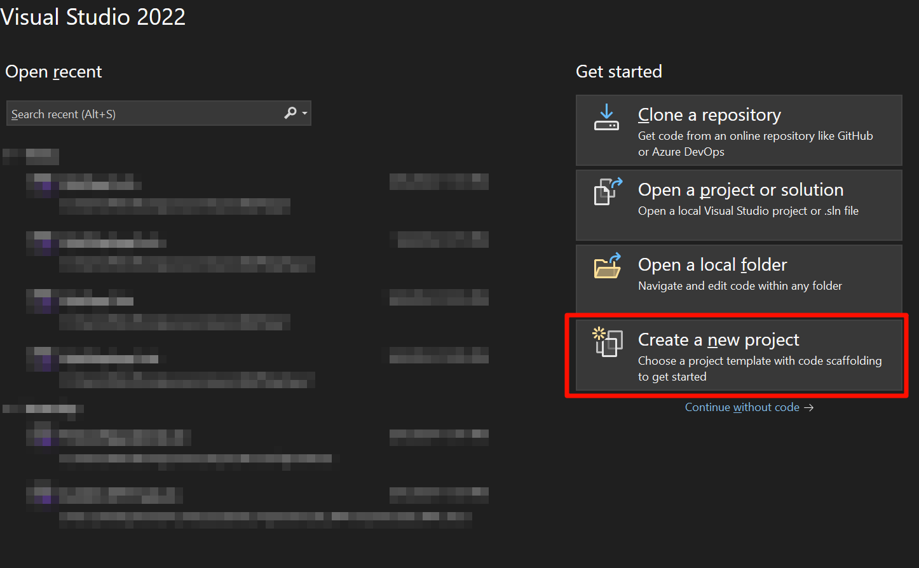Click 'Navigate and edit code within any folder' text
The width and height of the screenshot is (919, 568).
740,286
